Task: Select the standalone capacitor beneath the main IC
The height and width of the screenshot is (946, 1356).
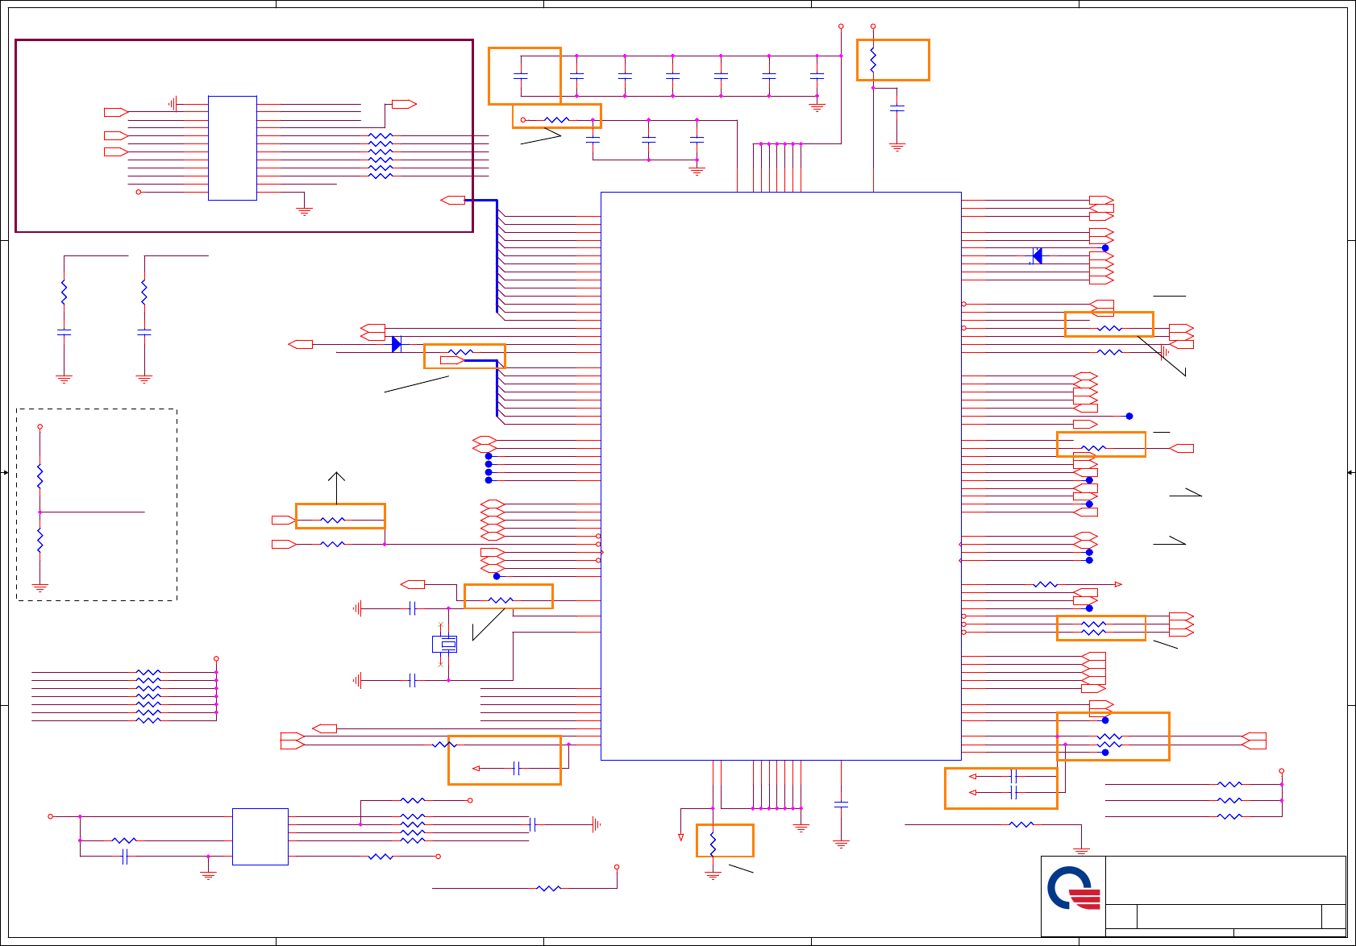Action: 841,804
